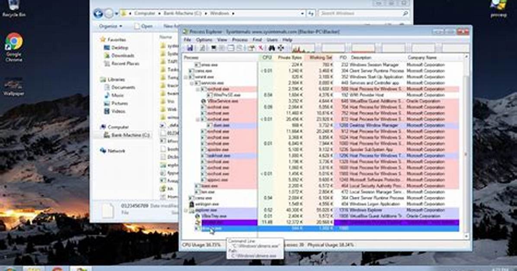Sort by the Private Bytes column header
The width and height of the screenshot is (517, 271).
tap(289, 58)
